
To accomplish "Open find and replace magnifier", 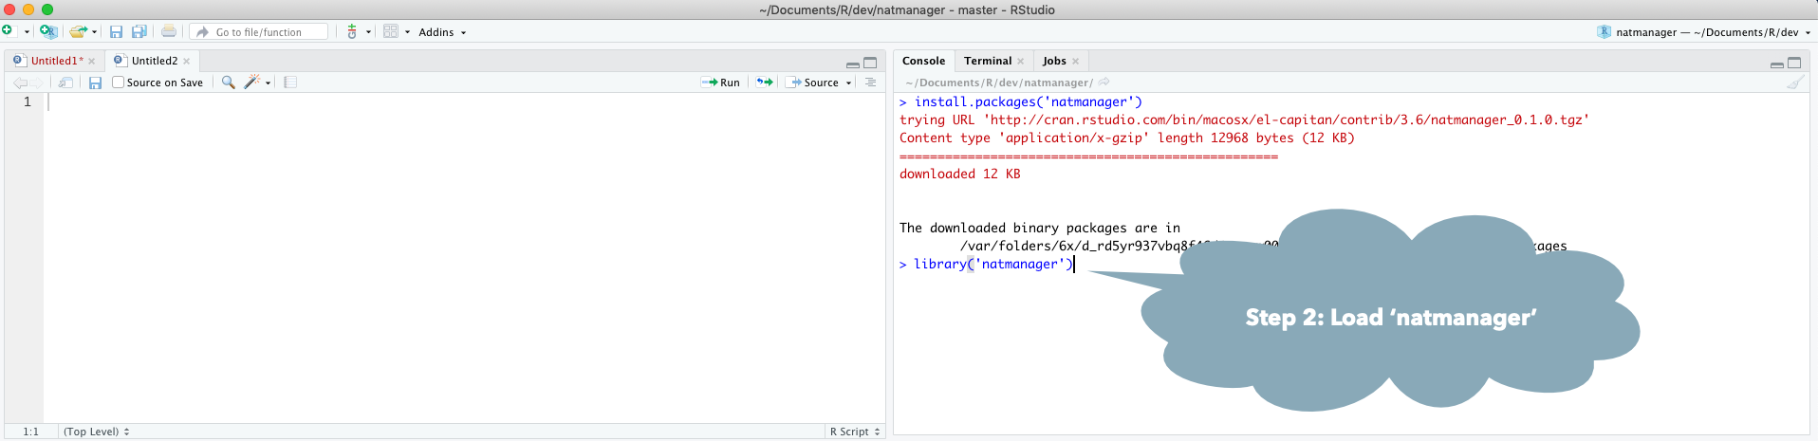I will point(228,83).
